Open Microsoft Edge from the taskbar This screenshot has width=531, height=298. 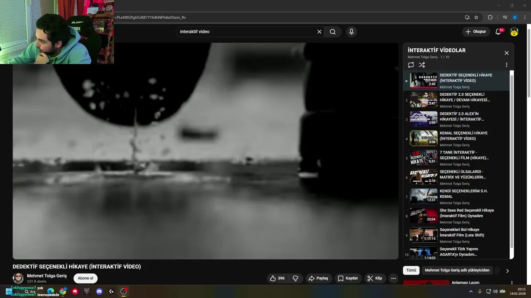[x=51, y=291]
